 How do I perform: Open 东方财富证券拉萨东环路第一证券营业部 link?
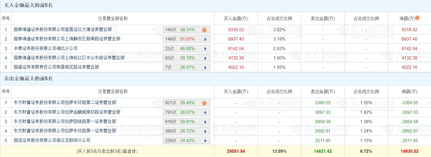click(65, 131)
